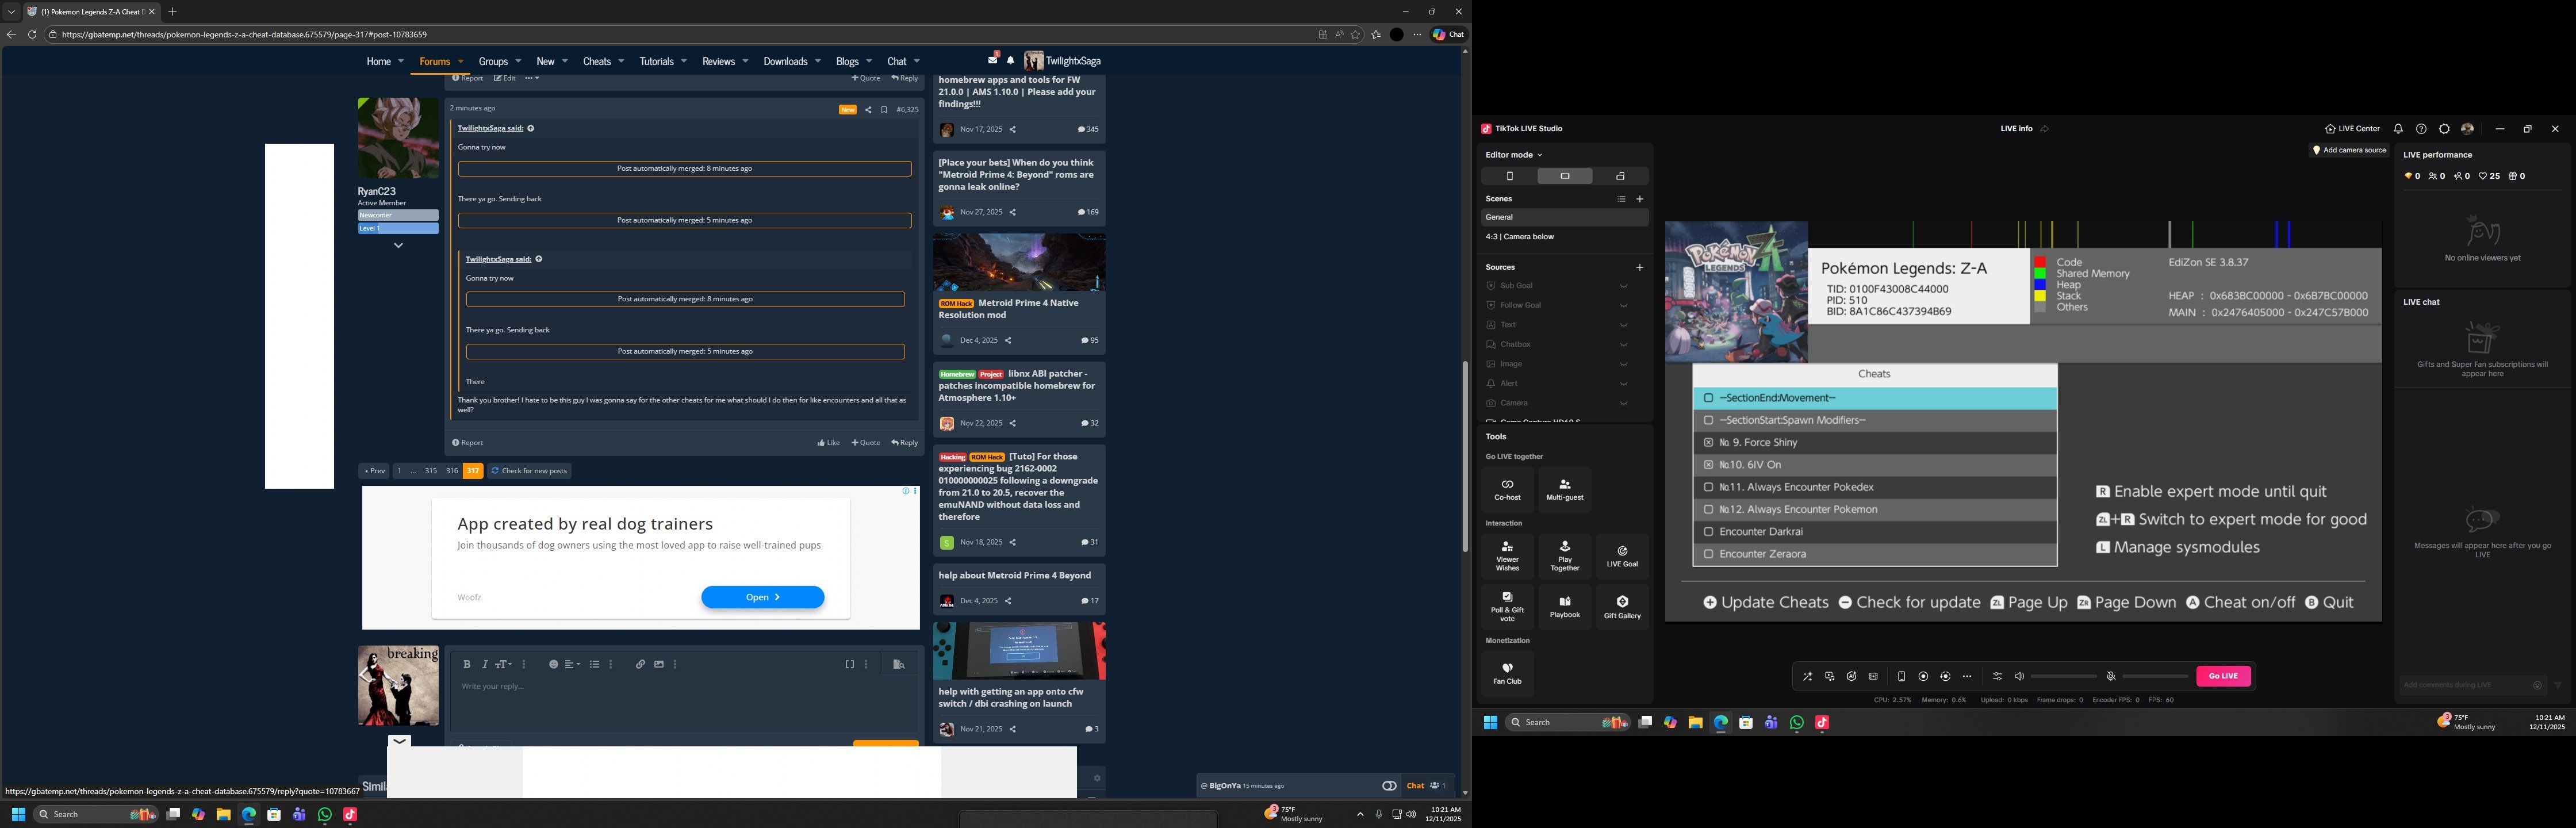2576x828 pixels.
Task: Expand the Home menu dropdown arrow
Action: (x=401, y=61)
